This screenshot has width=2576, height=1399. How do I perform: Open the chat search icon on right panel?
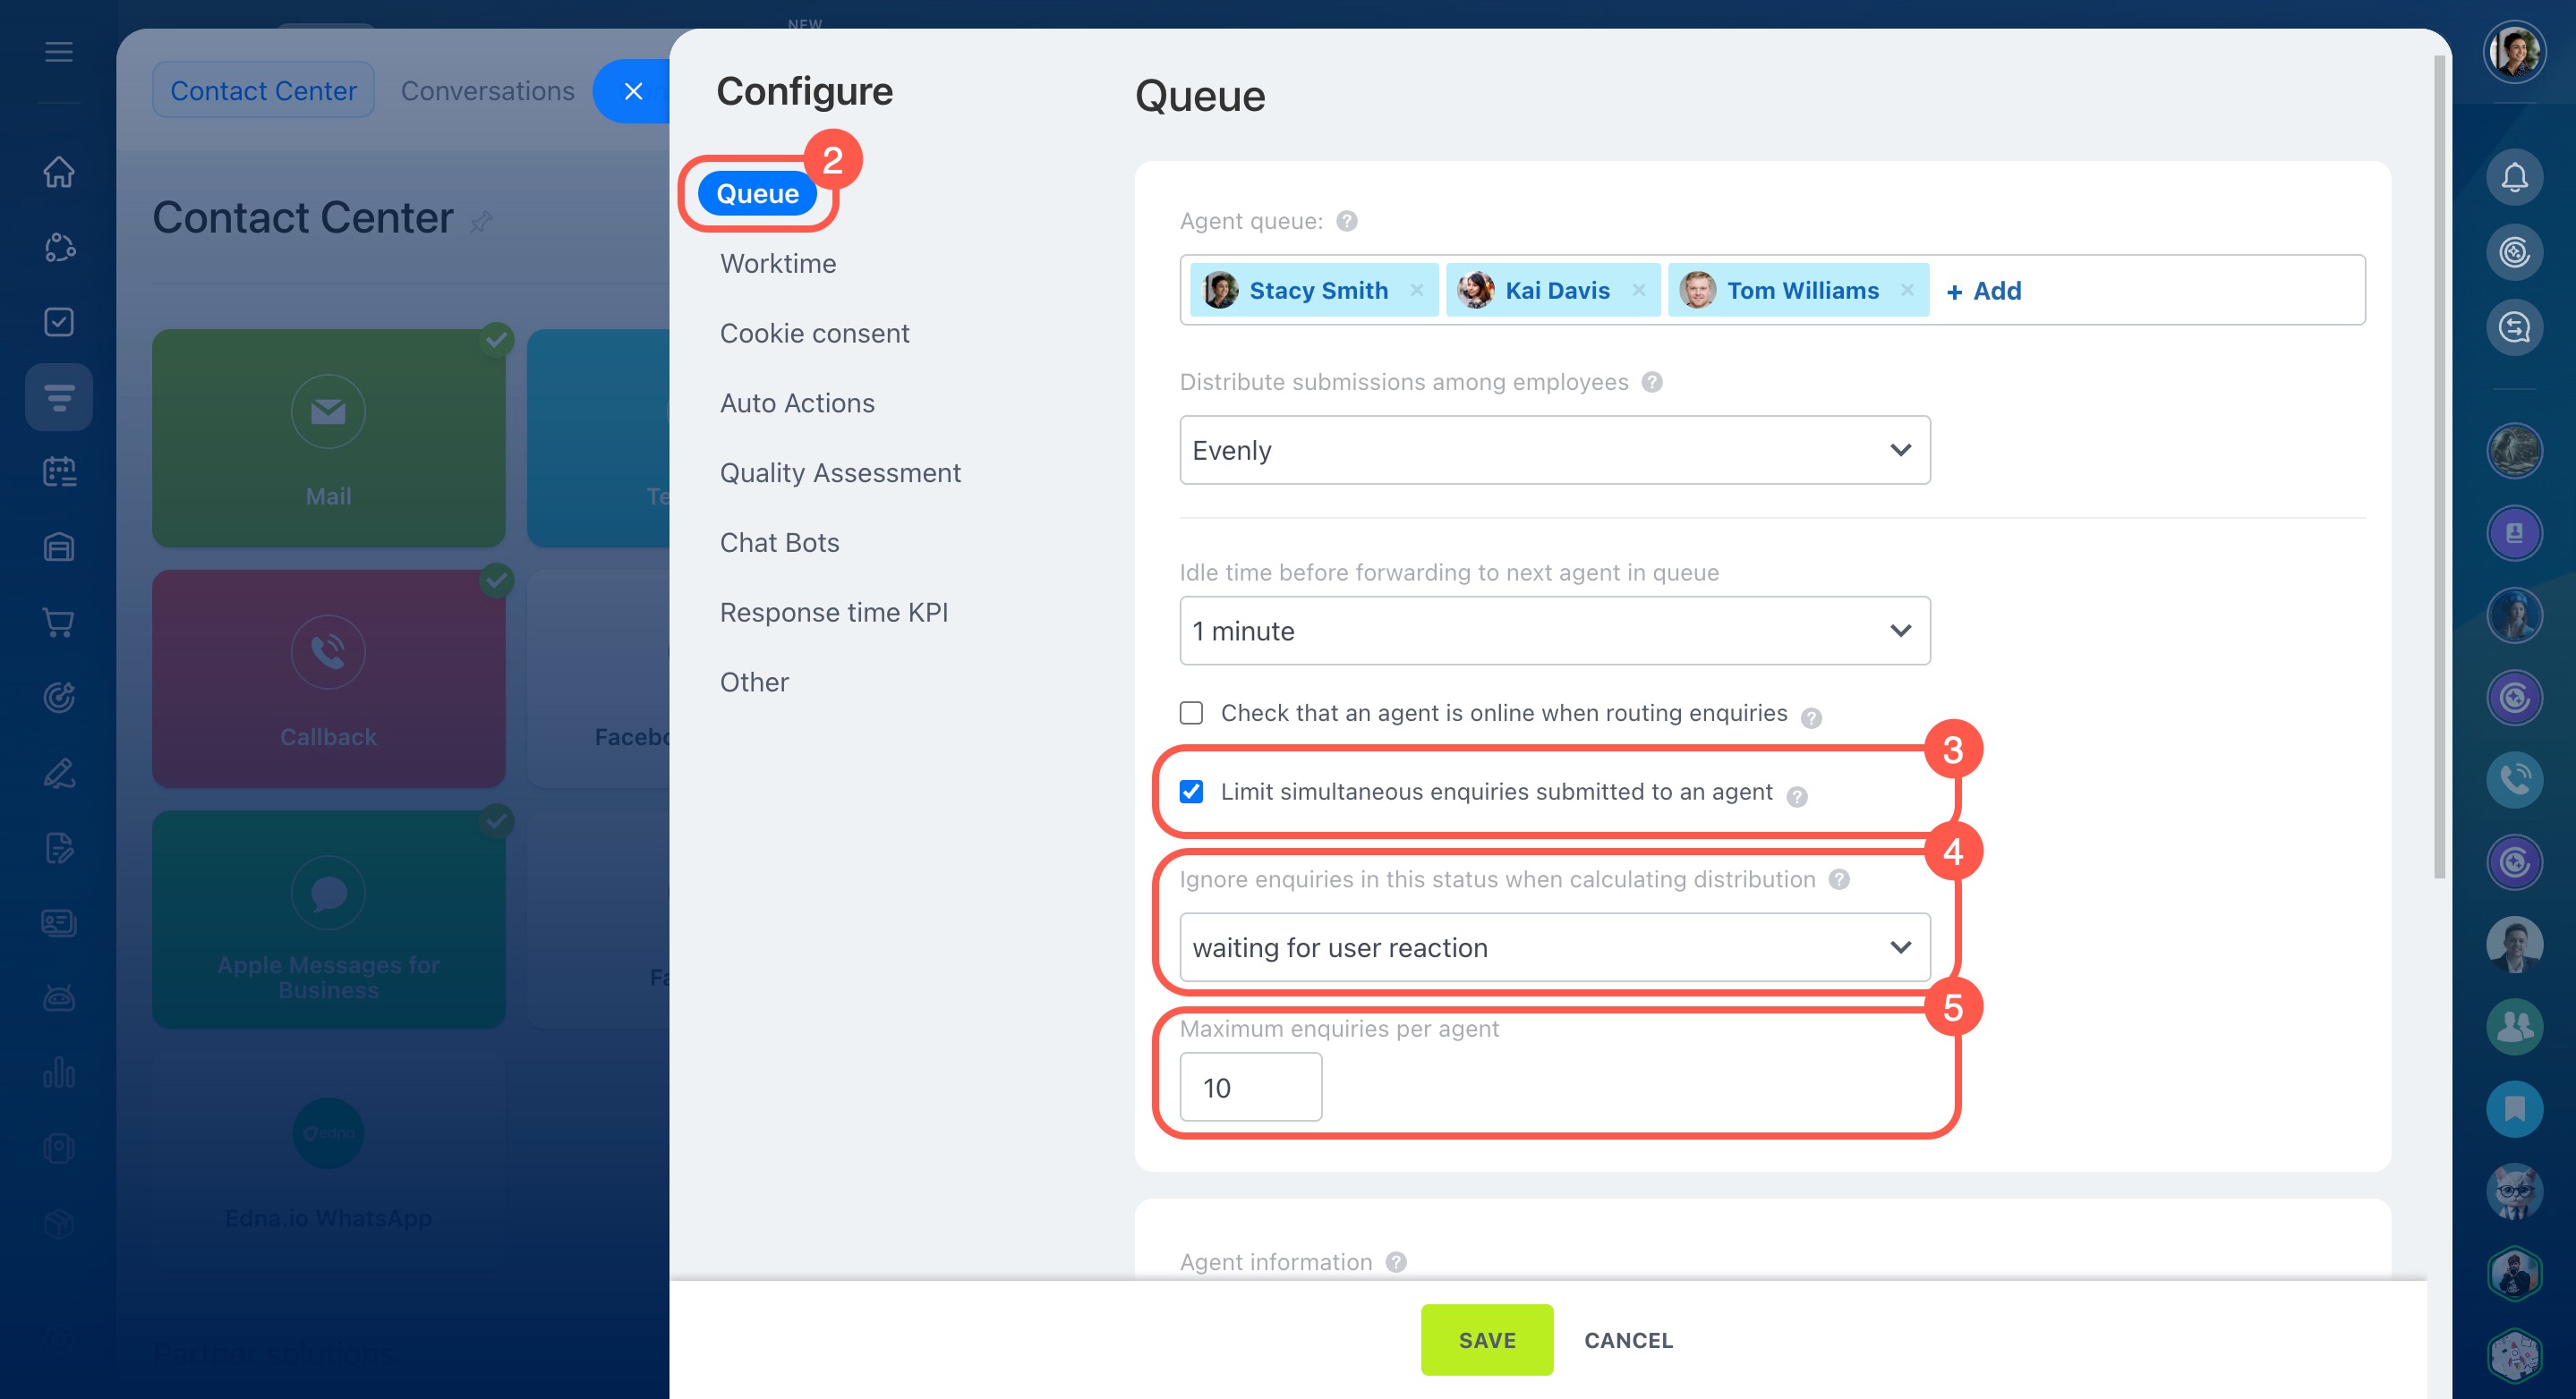pos(2514,327)
